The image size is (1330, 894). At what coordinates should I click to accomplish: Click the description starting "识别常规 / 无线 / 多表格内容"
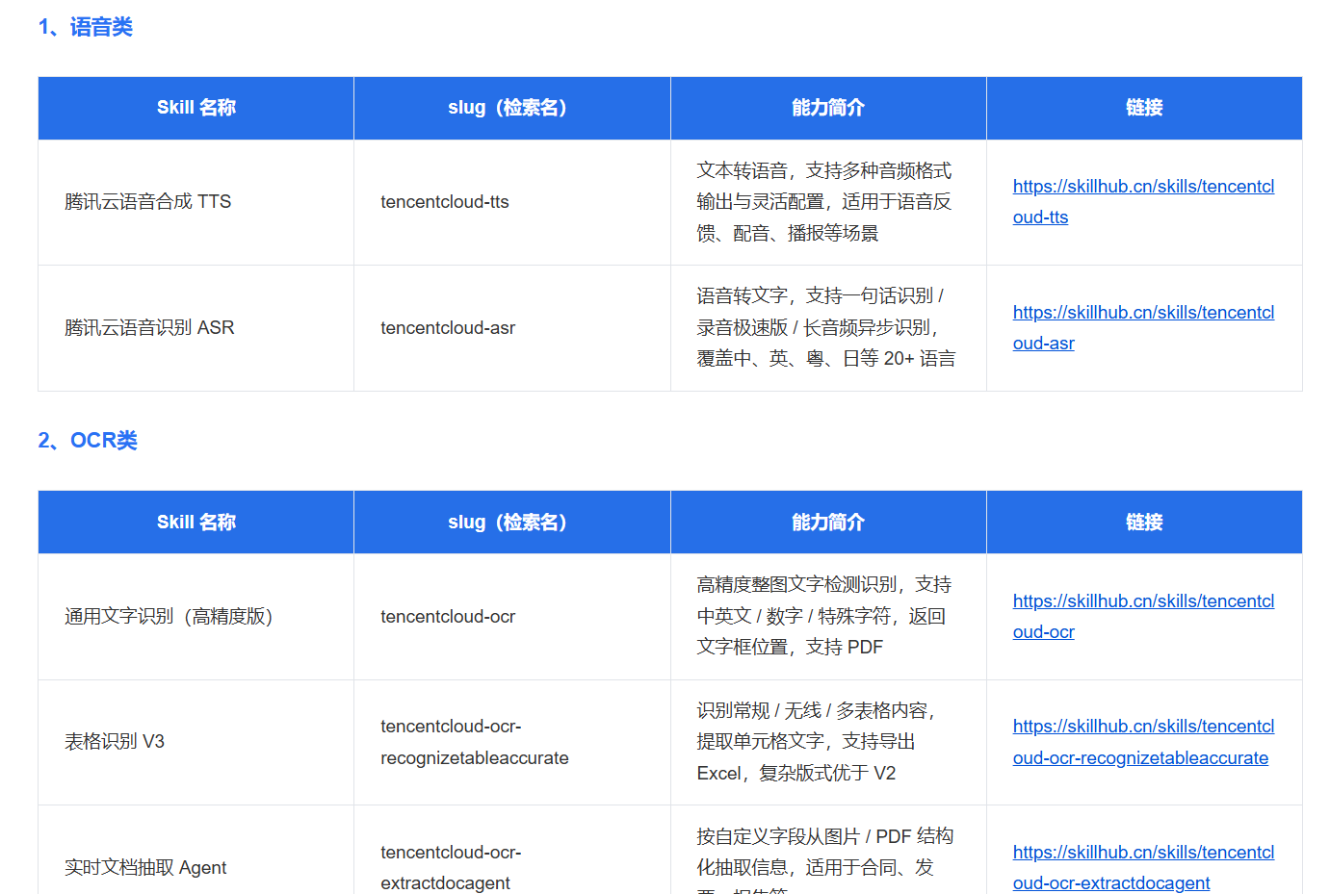click(x=818, y=742)
